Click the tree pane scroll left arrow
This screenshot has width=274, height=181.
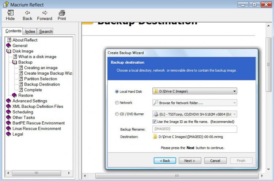tap(8, 173)
